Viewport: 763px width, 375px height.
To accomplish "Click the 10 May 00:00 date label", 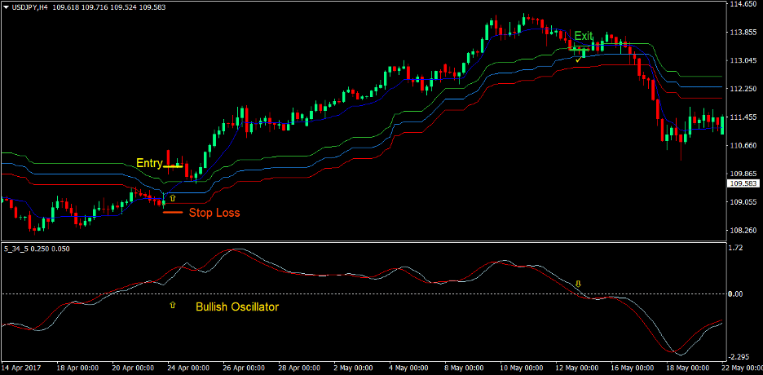I will tap(522, 368).
